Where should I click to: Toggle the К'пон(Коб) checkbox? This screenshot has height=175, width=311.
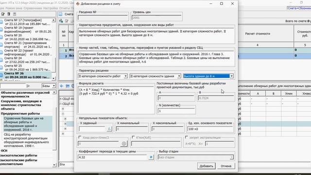click(x=133, y=137)
